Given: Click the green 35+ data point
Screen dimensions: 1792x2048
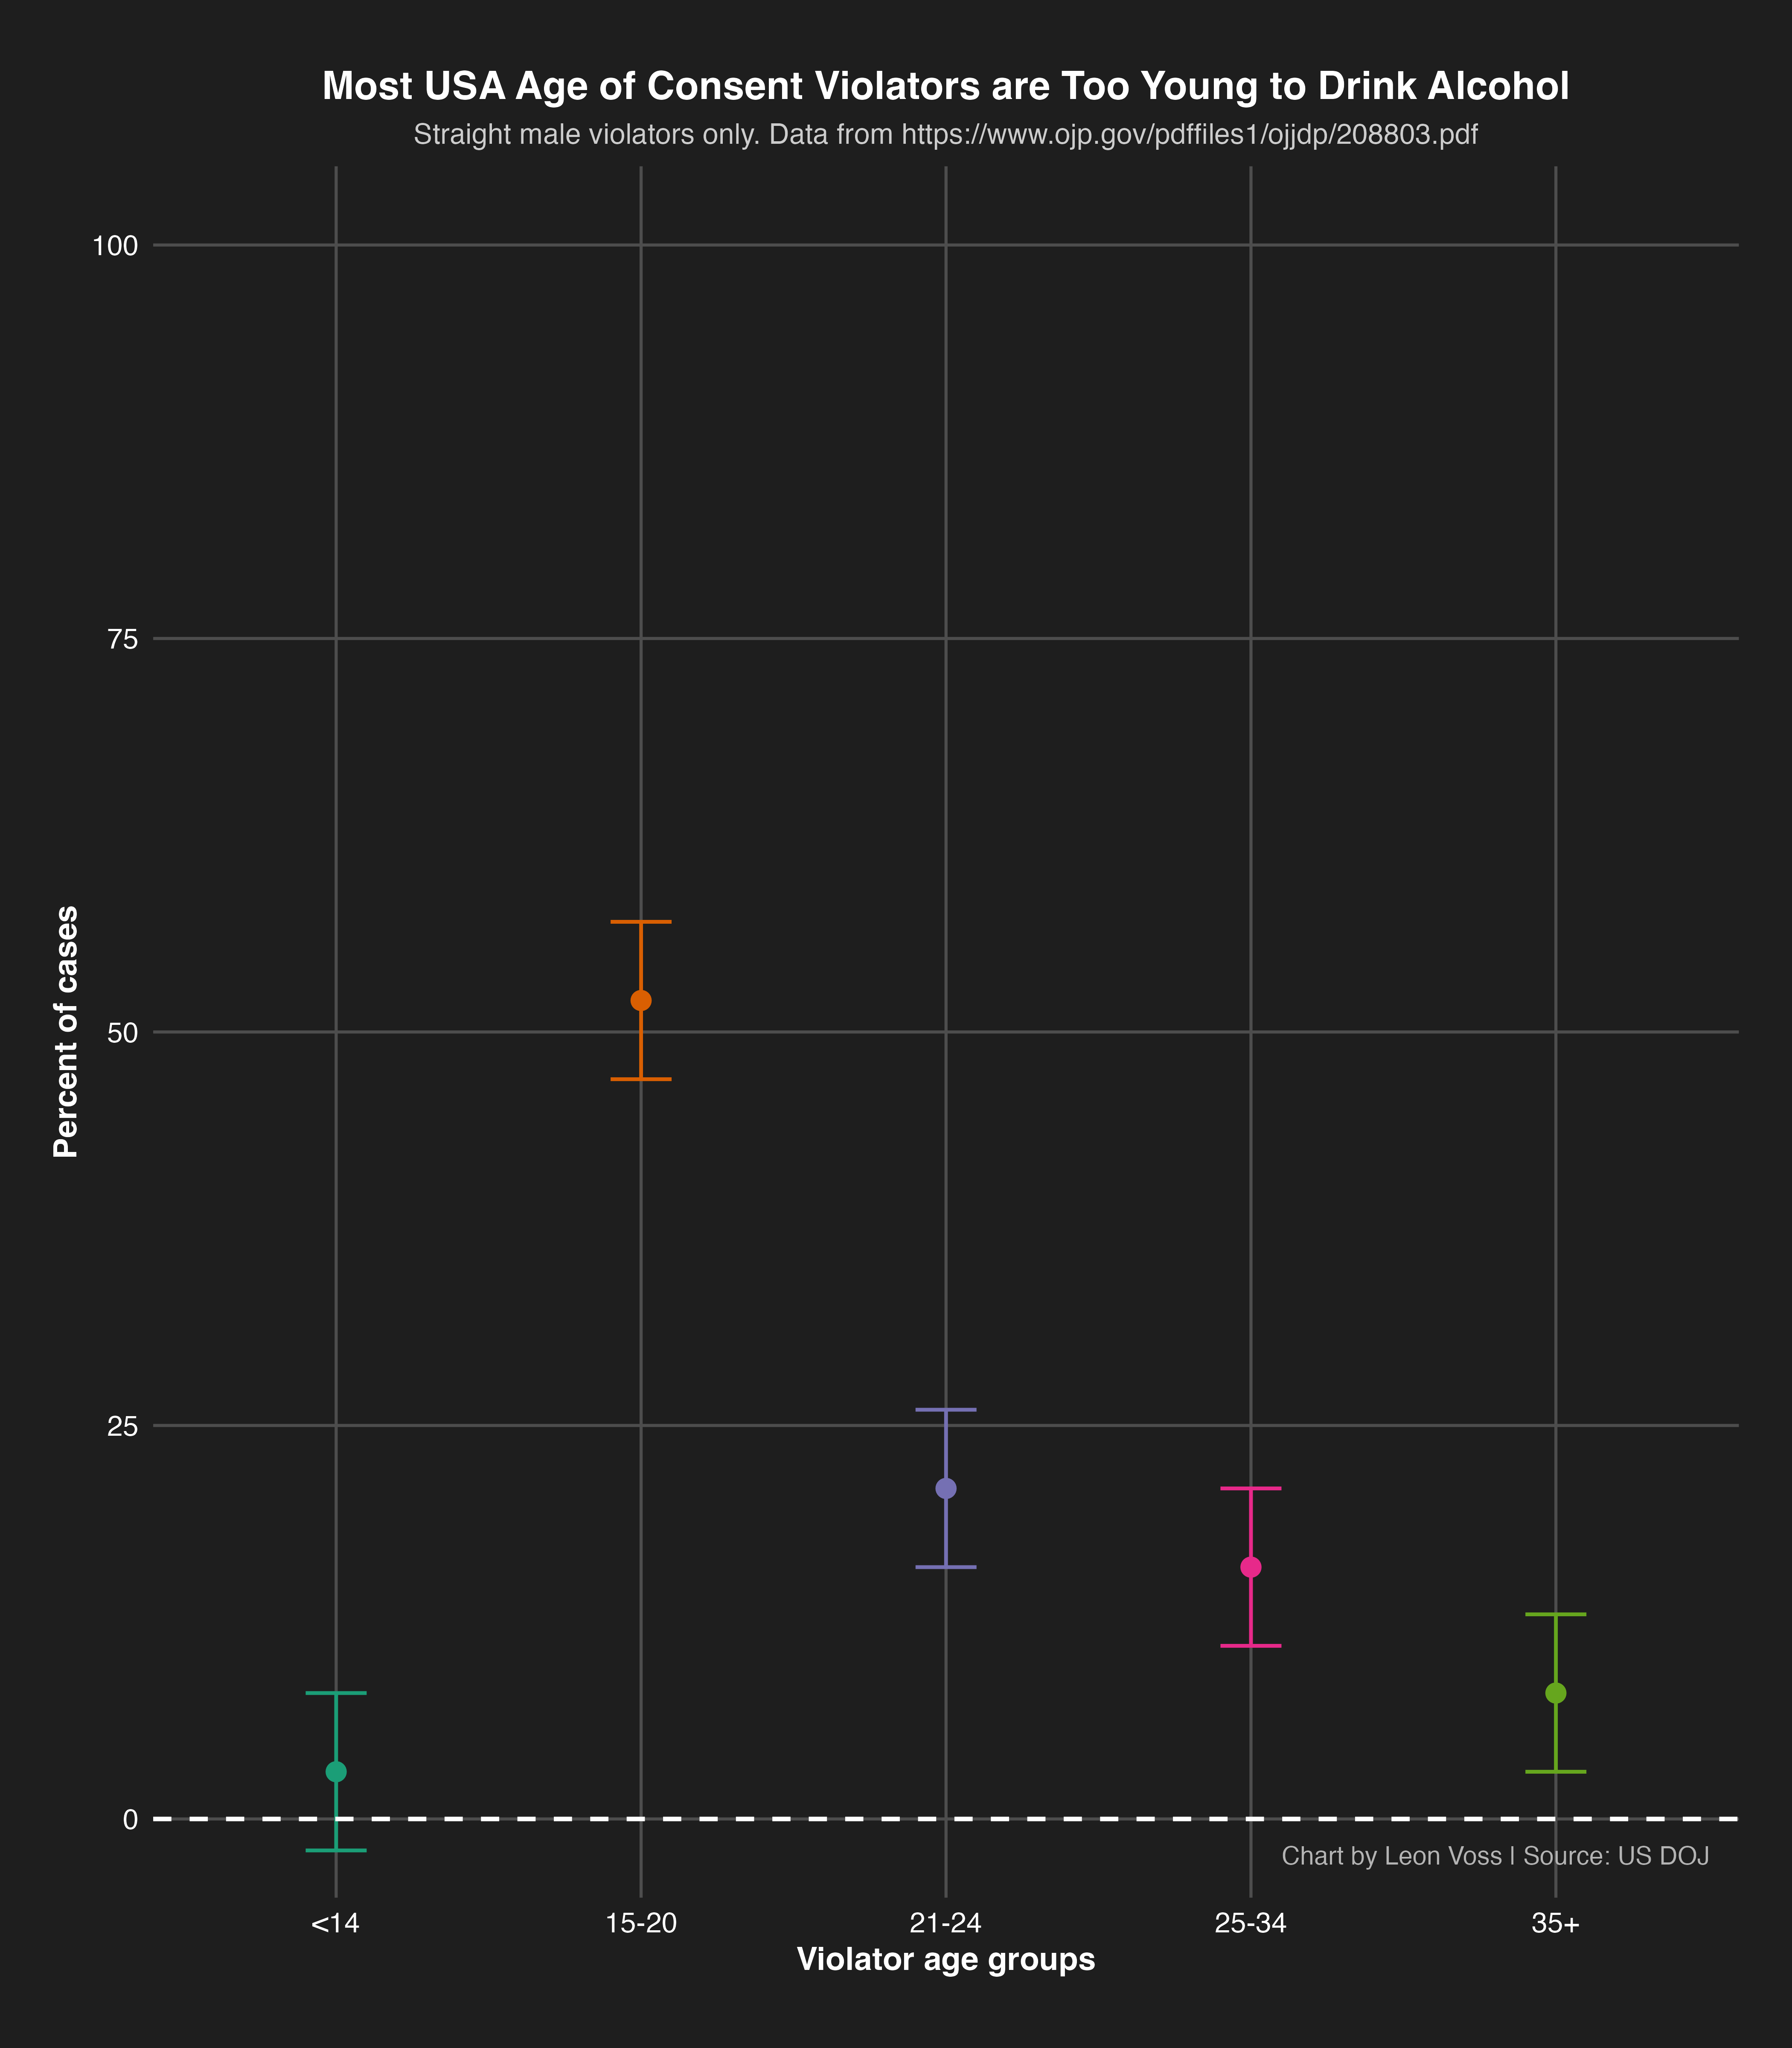Looking at the screenshot, I should pos(1556,1693).
